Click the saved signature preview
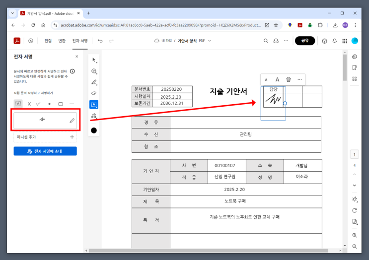This screenshot has height=260, width=369. (x=42, y=120)
